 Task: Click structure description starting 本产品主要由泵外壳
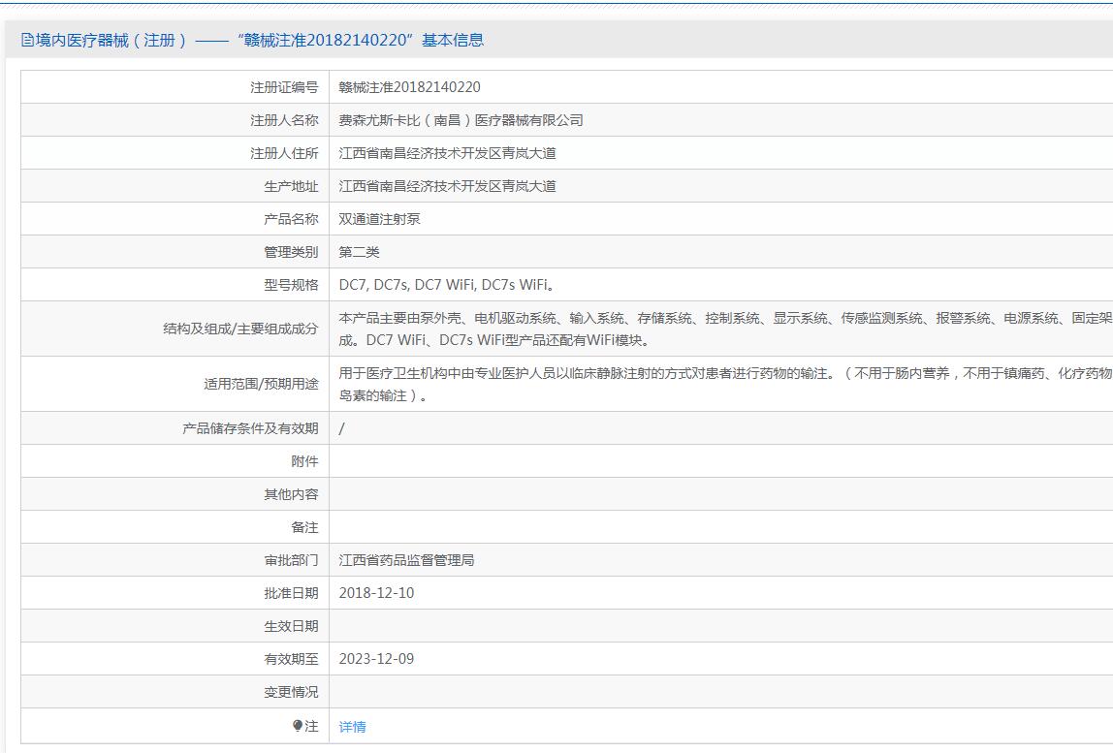[x=725, y=329]
